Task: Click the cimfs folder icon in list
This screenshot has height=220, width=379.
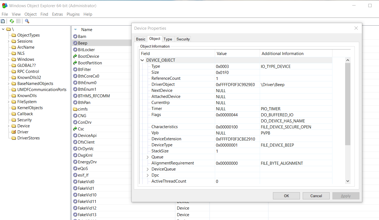Action: click(75, 109)
